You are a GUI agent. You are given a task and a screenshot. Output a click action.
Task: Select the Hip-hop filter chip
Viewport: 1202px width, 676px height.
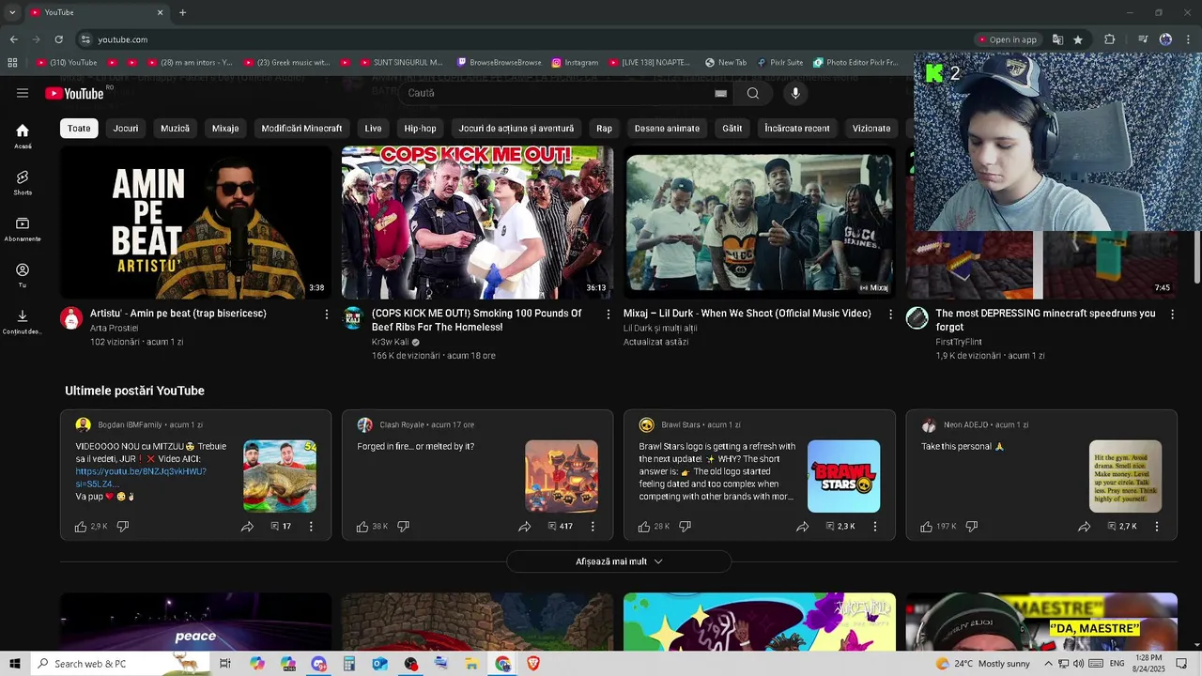[x=420, y=129]
